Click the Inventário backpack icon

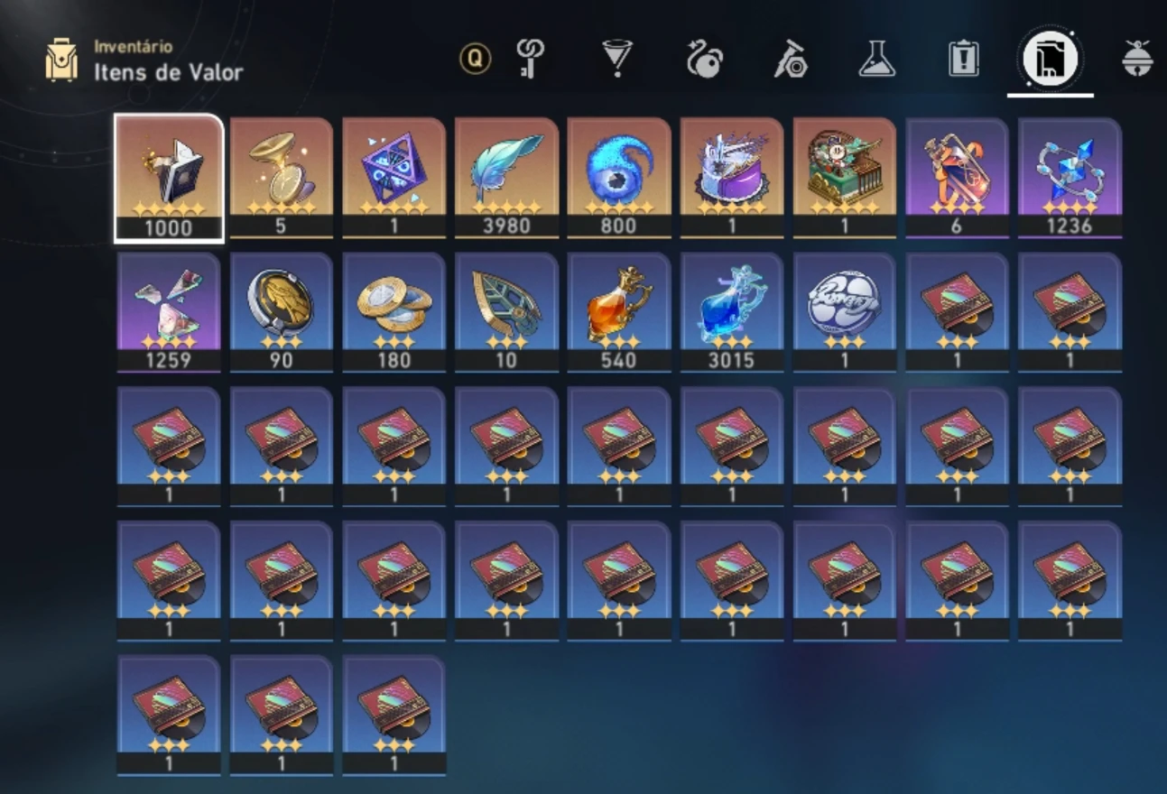(62, 60)
